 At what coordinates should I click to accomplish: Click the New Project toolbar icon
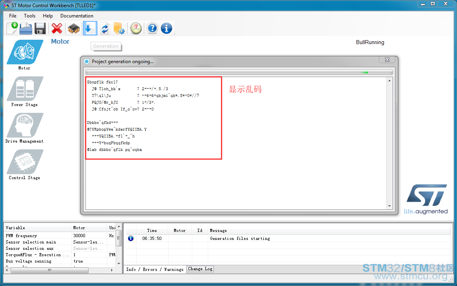coord(12,28)
